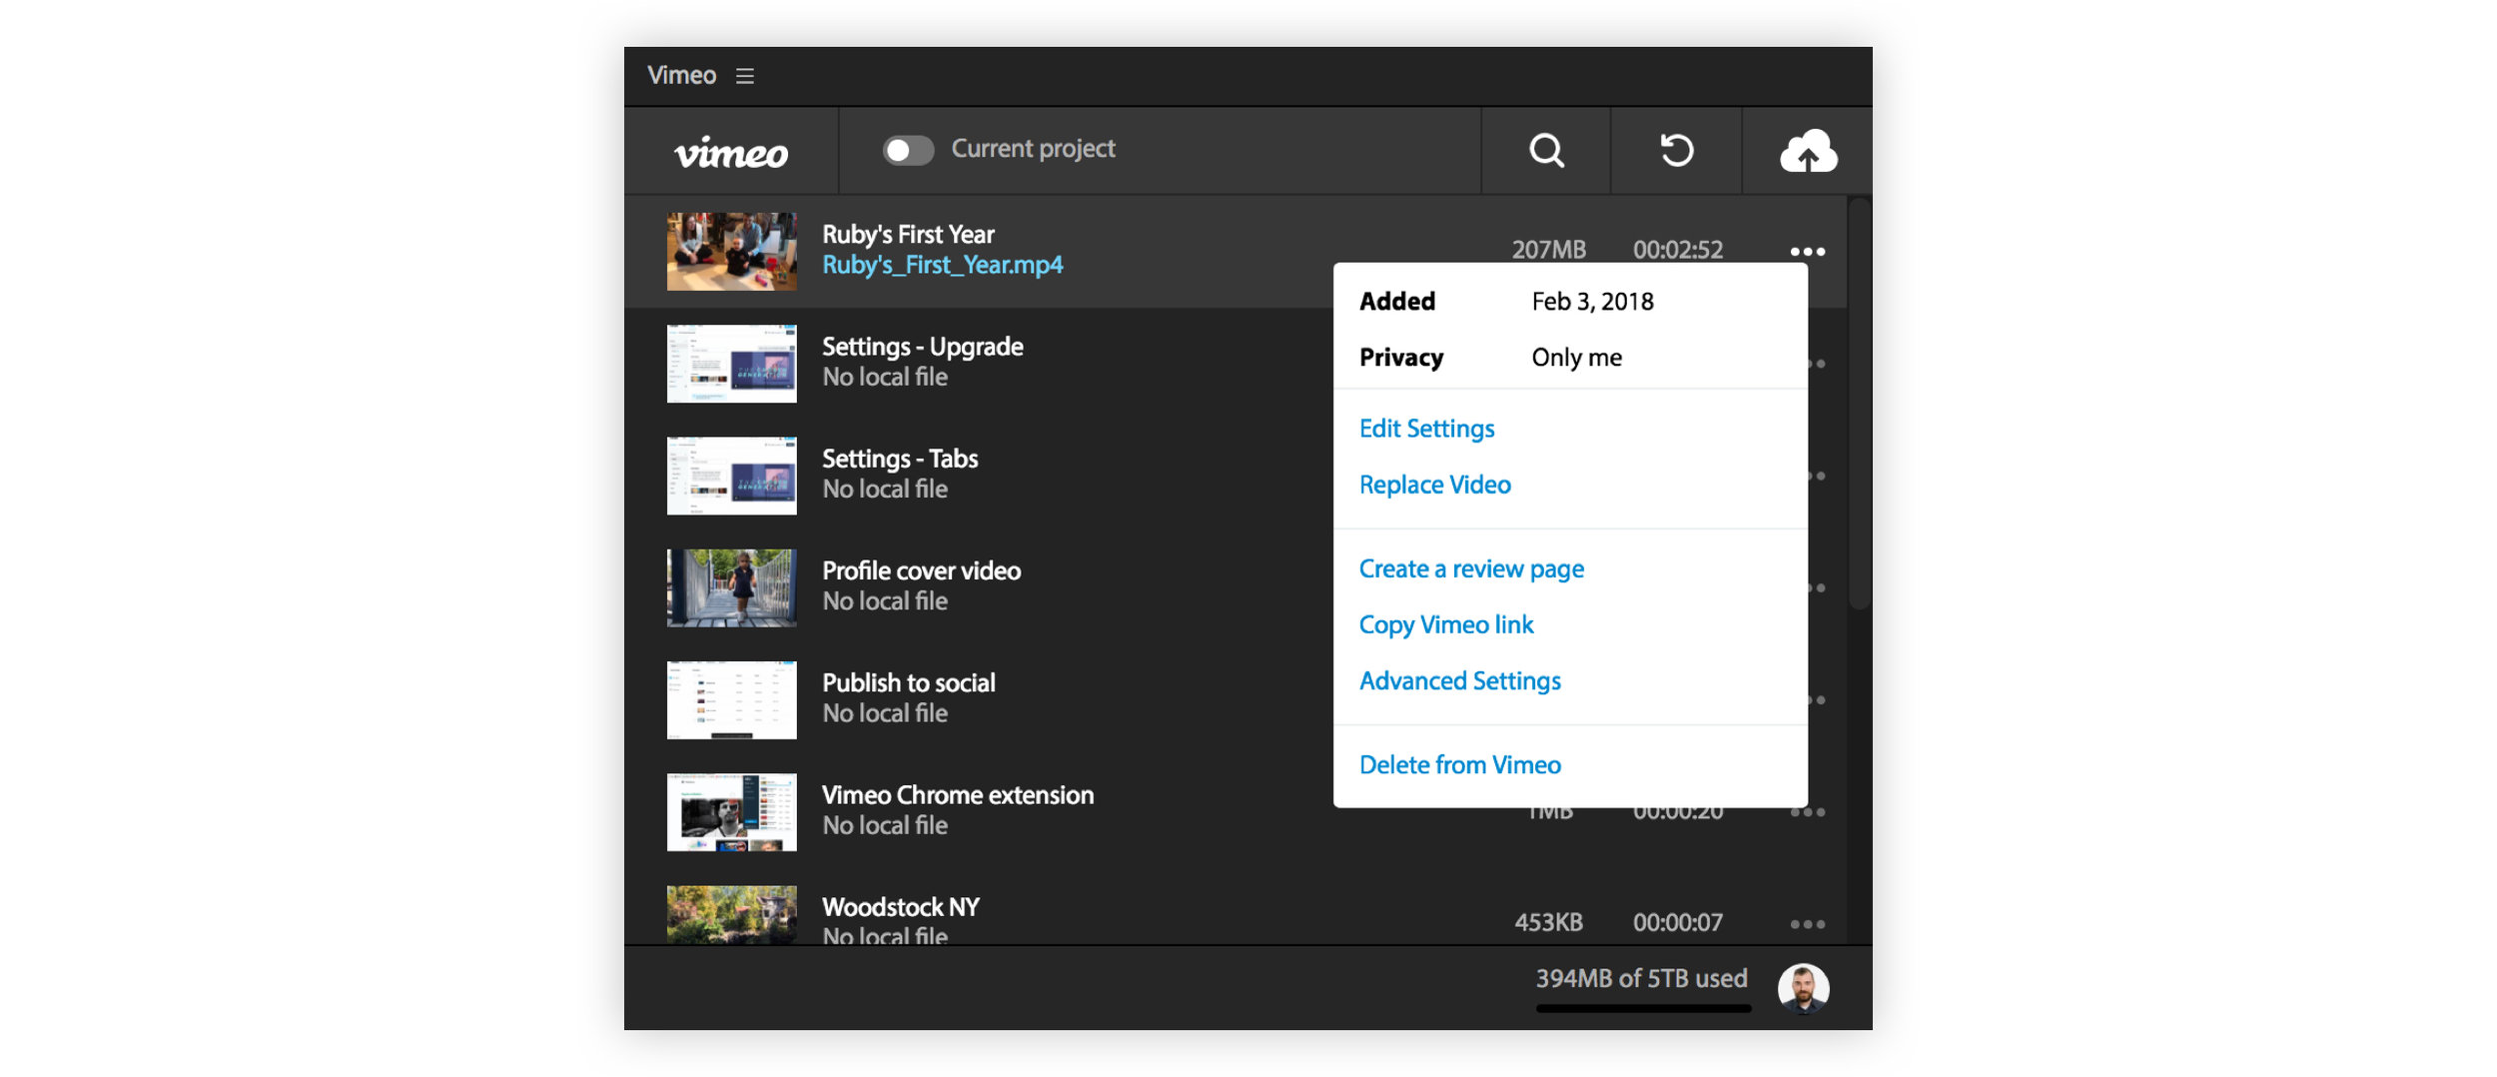Screen dimensions: 2497x1077
Task: Choose Replace Video from the menu
Action: coord(1434,485)
